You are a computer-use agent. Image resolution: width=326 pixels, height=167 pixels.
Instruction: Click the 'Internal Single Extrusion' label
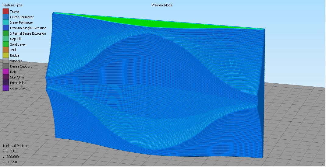[x=28, y=33]
